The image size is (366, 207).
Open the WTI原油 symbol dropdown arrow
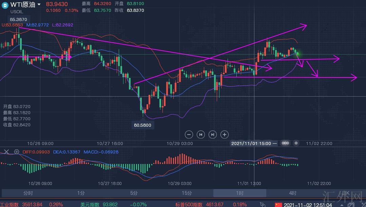coord(39,4)
